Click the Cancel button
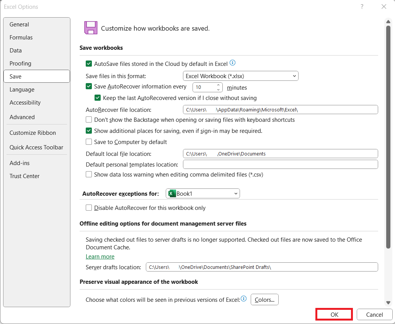This screenshot has height=324, width=395. coord(374,314)
